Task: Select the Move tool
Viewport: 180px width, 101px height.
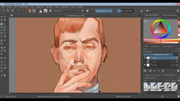Action: pos(5,40)
